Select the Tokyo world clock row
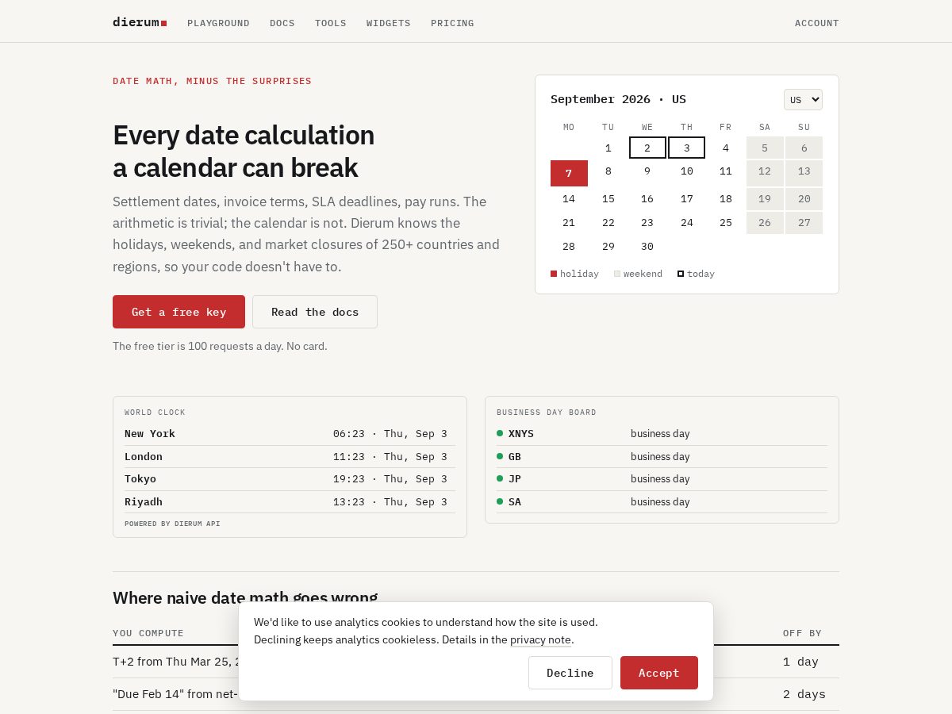The height and width of the screenshot is (714, 952). tap(290, 479)
